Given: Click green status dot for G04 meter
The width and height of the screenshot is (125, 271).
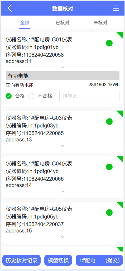Looking at the screenshot, I should (x=109, y=167).
